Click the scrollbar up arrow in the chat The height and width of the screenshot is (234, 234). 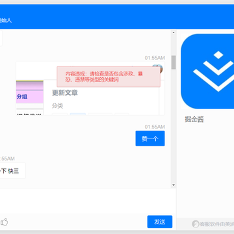coord(174,32)
